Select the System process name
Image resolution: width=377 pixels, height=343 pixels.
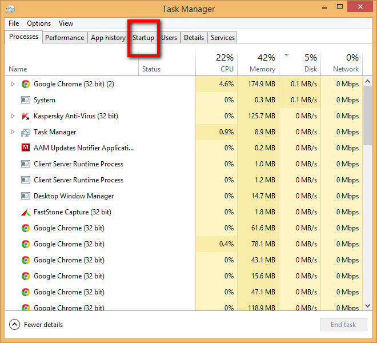pyautogui.click(x=45, y=100)
